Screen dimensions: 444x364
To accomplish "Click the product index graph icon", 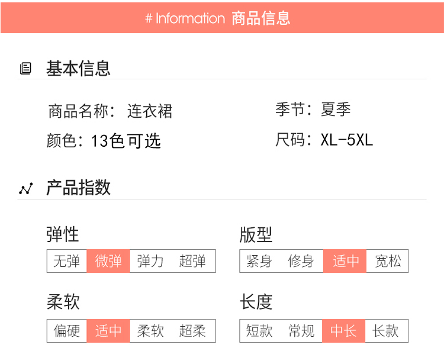I will coord(25,189).
